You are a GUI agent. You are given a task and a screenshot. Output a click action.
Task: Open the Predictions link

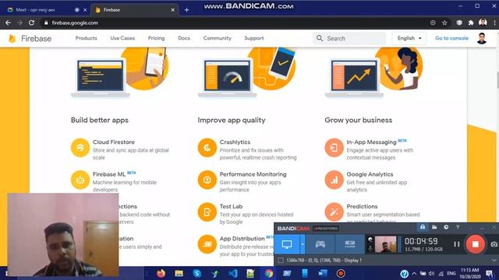[362, 206]
